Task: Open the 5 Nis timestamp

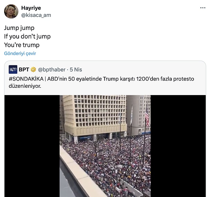Action: (76, 70)
